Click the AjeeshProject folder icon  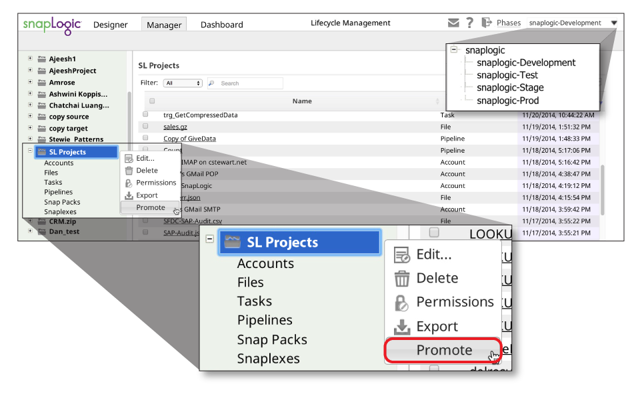point(41,71)
